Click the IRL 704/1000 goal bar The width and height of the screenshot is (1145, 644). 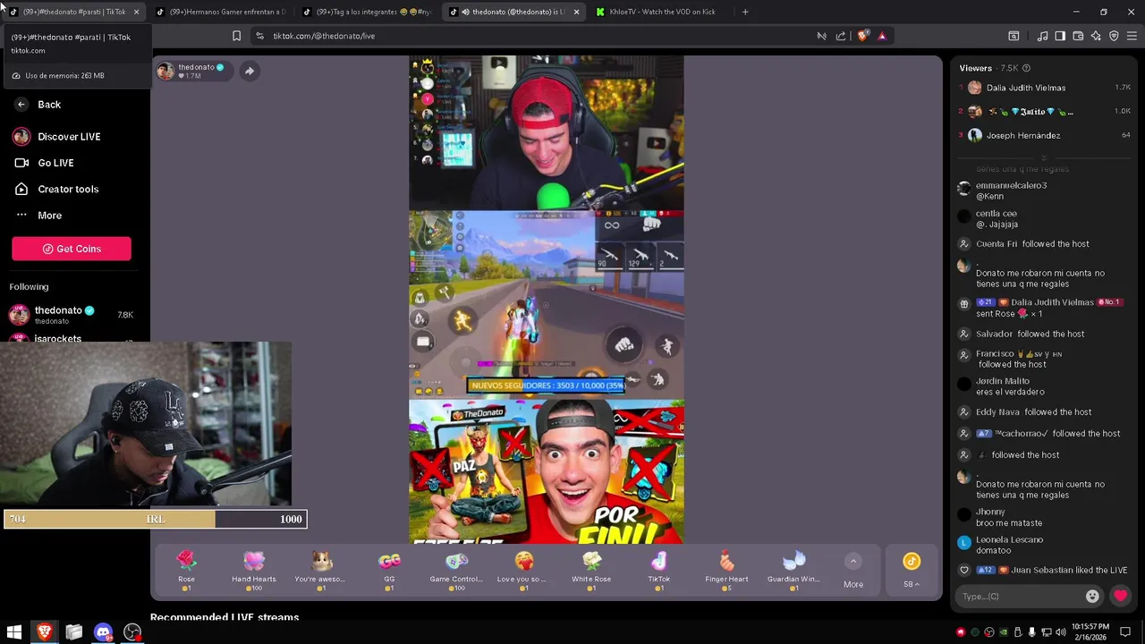[155, 519]
